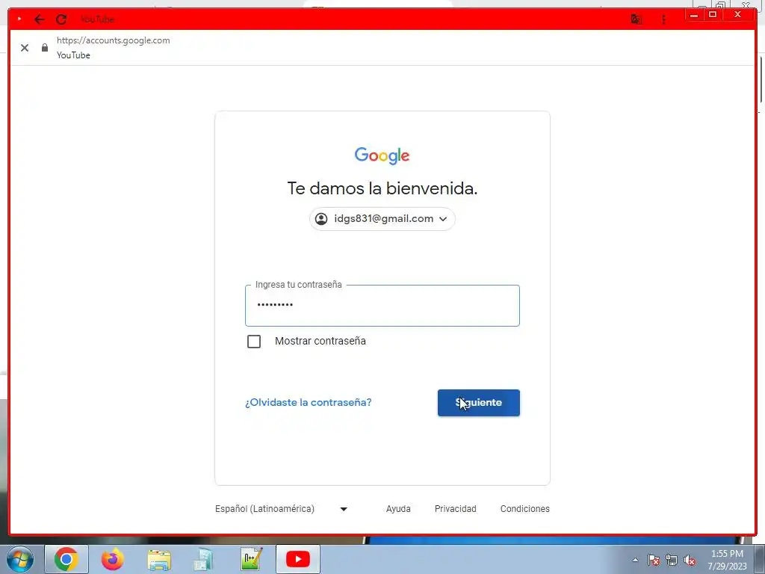Click the muted volume tray icon
This screenshot has height=574, width=765.
pos(690,561)
